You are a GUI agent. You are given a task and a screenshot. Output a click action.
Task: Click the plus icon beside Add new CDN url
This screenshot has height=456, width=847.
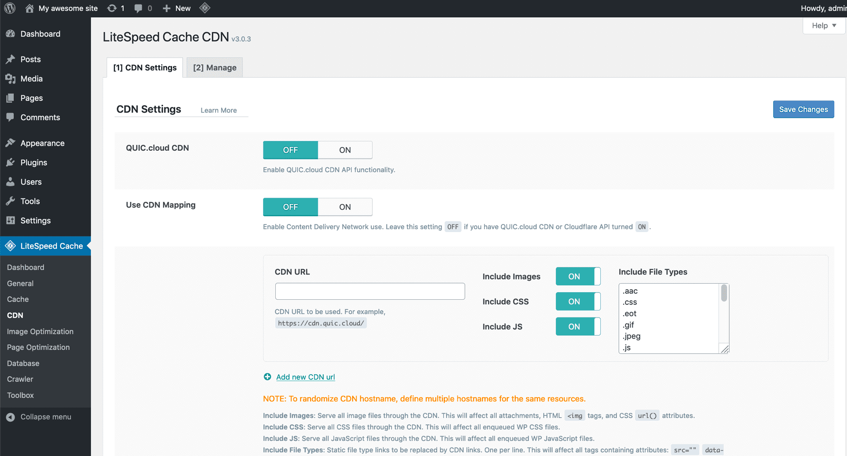pyautogui.click(x=267, y=377)
